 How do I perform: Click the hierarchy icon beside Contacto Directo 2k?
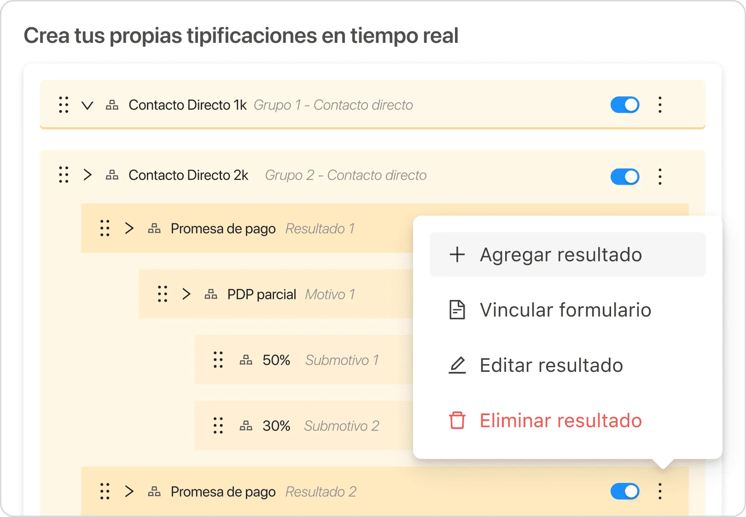(x=112, y=175)
